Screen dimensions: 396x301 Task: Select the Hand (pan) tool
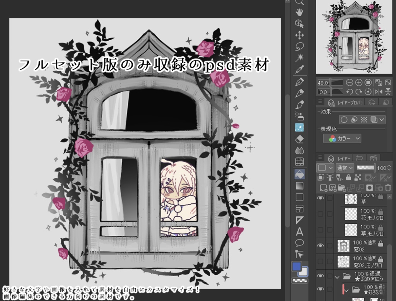(300, 12)
